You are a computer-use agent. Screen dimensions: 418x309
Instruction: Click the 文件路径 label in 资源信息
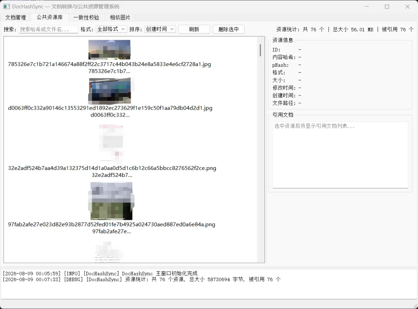(284, 103)
